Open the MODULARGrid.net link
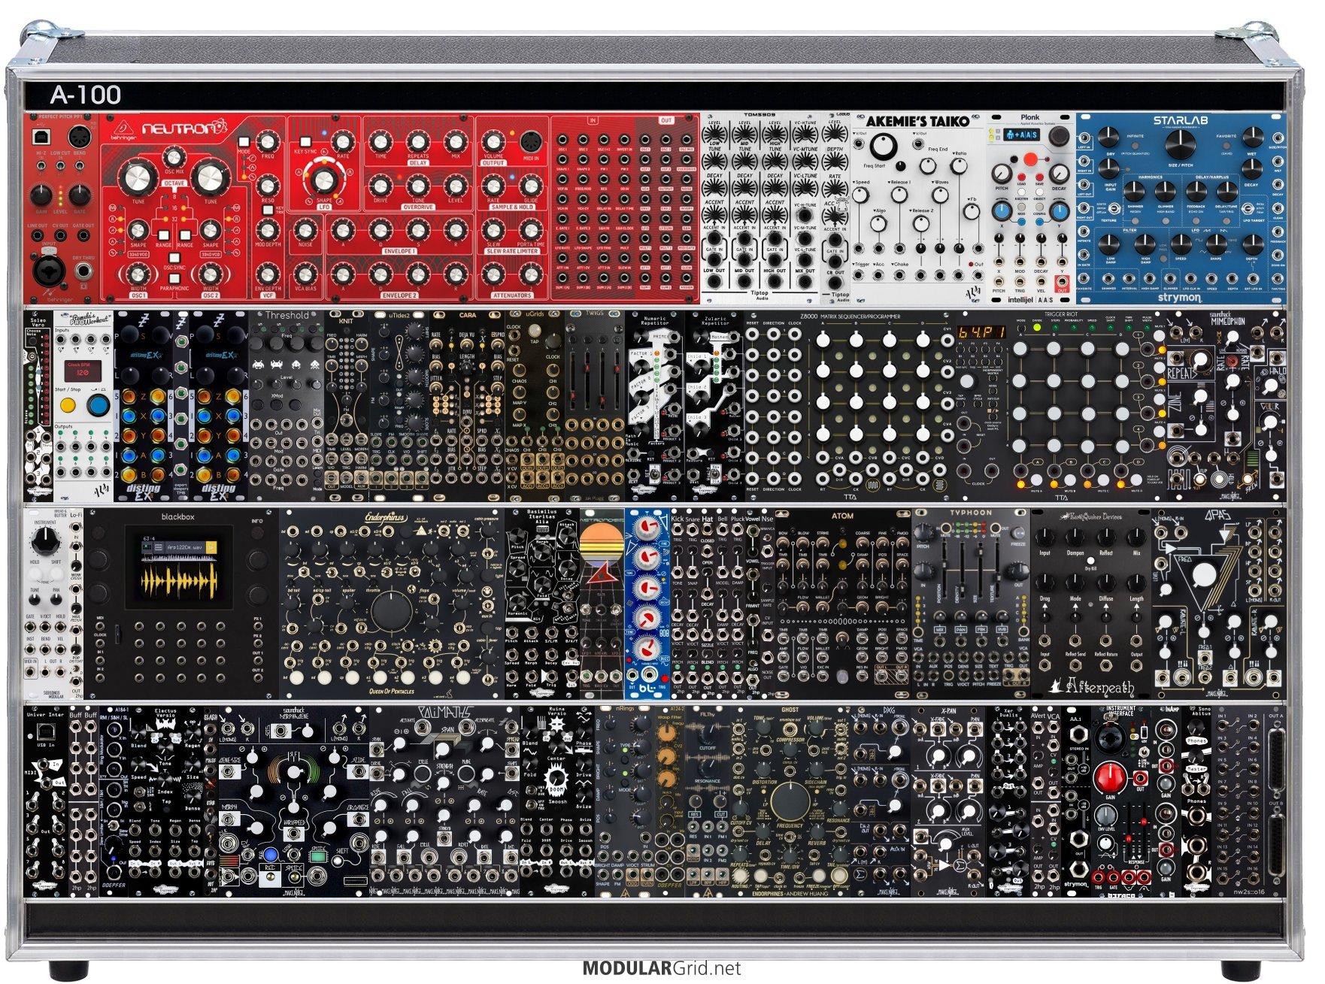Screen dimensions: 1325x984 662,968
